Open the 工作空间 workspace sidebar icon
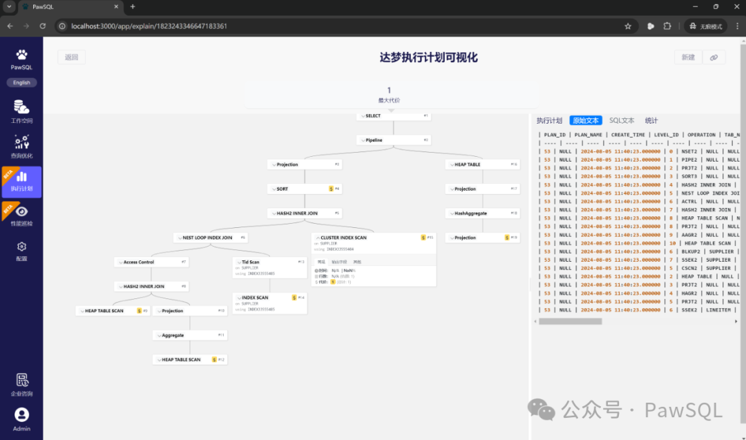746x440 pixels. [x=21, y=107]
